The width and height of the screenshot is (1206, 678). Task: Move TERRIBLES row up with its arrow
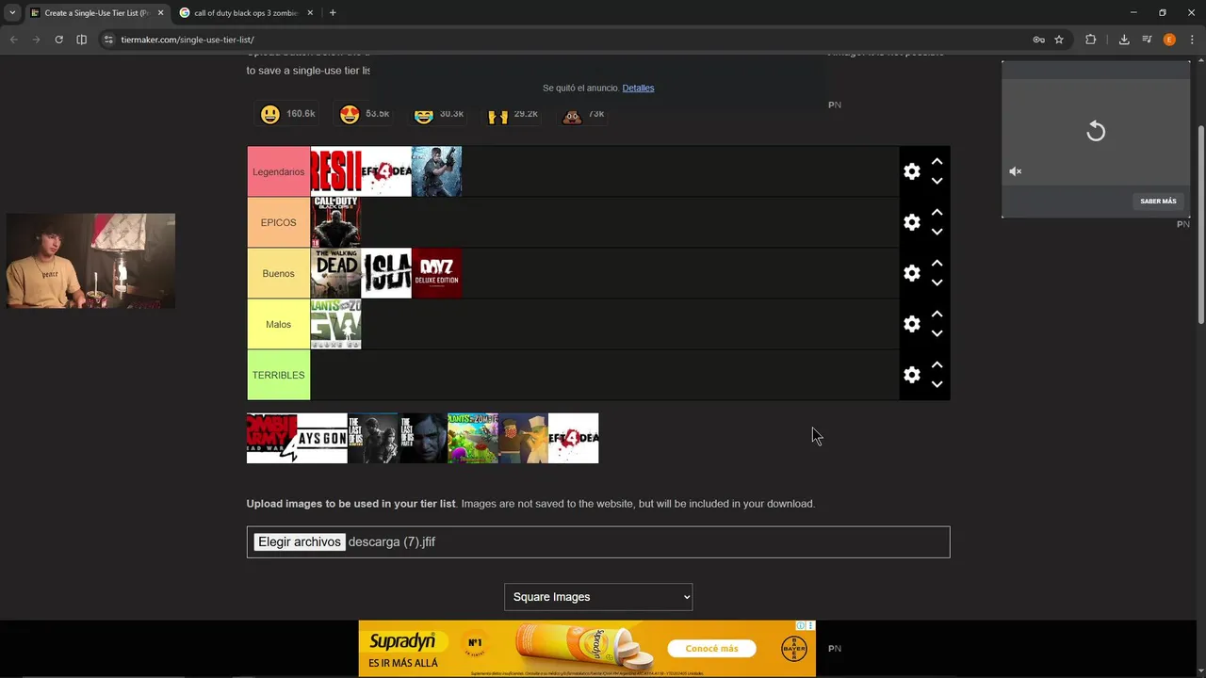pos(937,365)
